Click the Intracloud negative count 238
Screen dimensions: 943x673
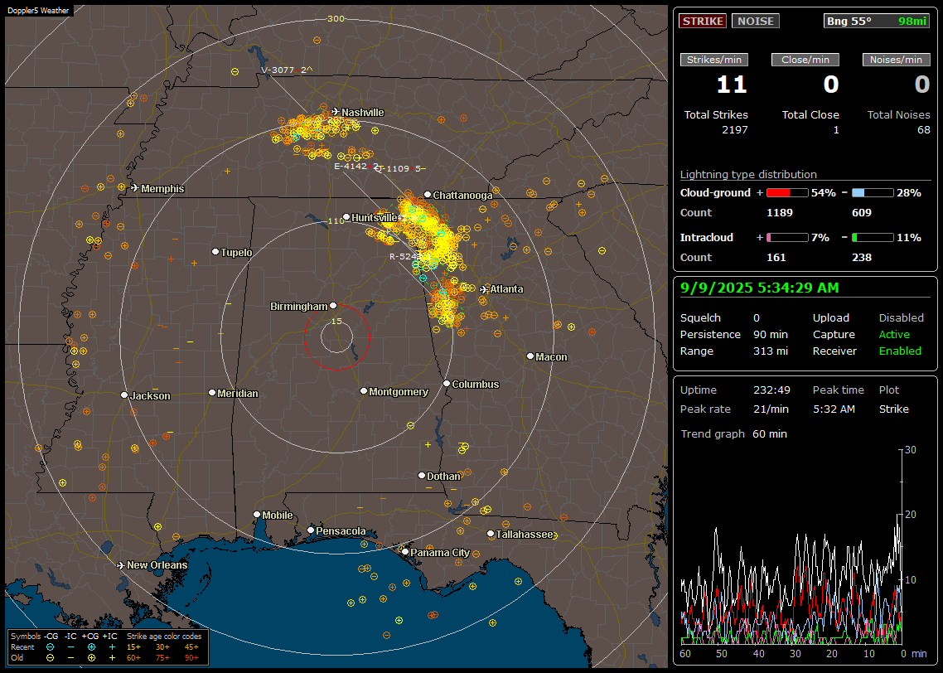[x=862, y=258]
